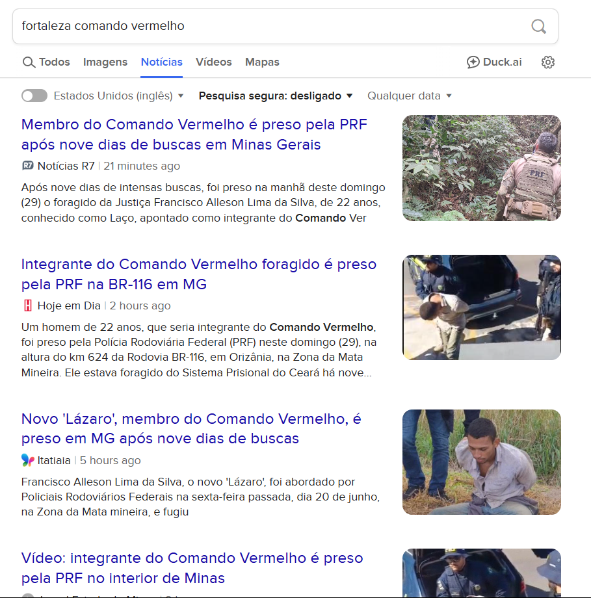Click the Todos magnifier icon
The height and width of the screenshot is (598, 591).
tap(29, 62)
